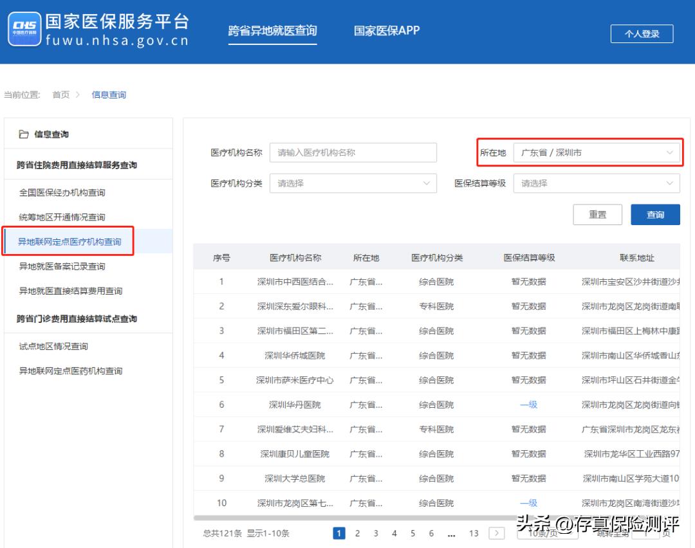The width and height of the screenshot is (695, 548).
Task: Open 全国医保经办机构查询 in the sidebar
Action: pos(61,193)
